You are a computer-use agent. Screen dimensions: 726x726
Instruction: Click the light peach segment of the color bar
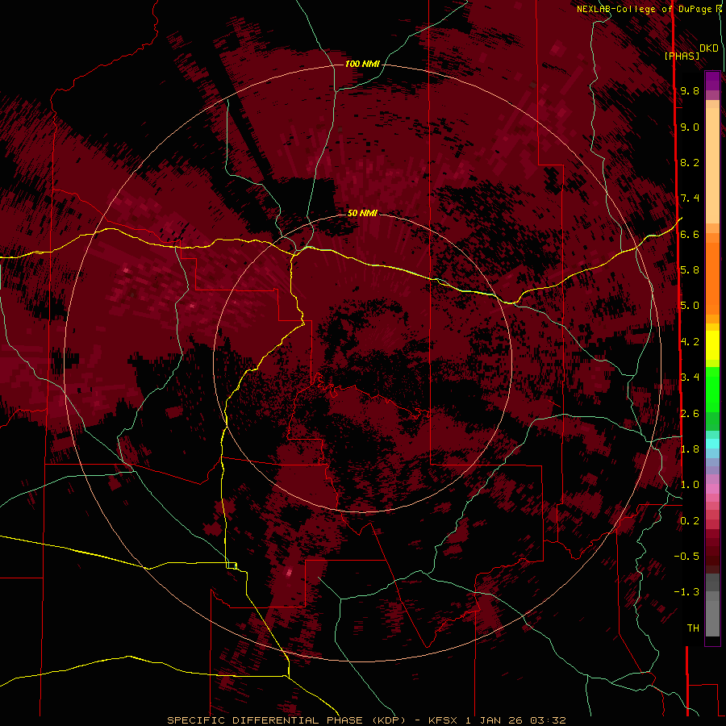(x=712, y=165)
